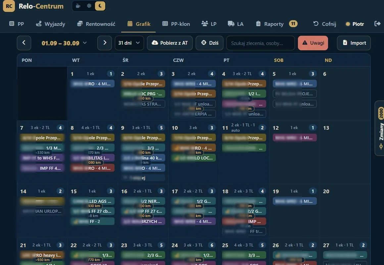Open the 'BILITAS L...' order on day 8
384x265 pixels.
pyautogui.click(x=92, y=158)
